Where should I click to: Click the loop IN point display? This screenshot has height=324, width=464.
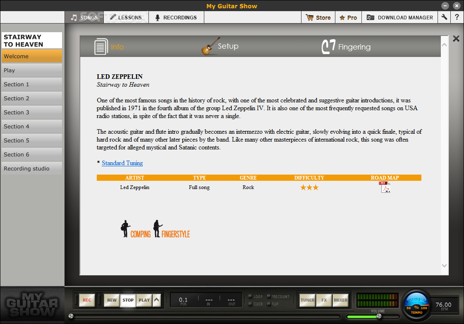(x=208, y=301)
